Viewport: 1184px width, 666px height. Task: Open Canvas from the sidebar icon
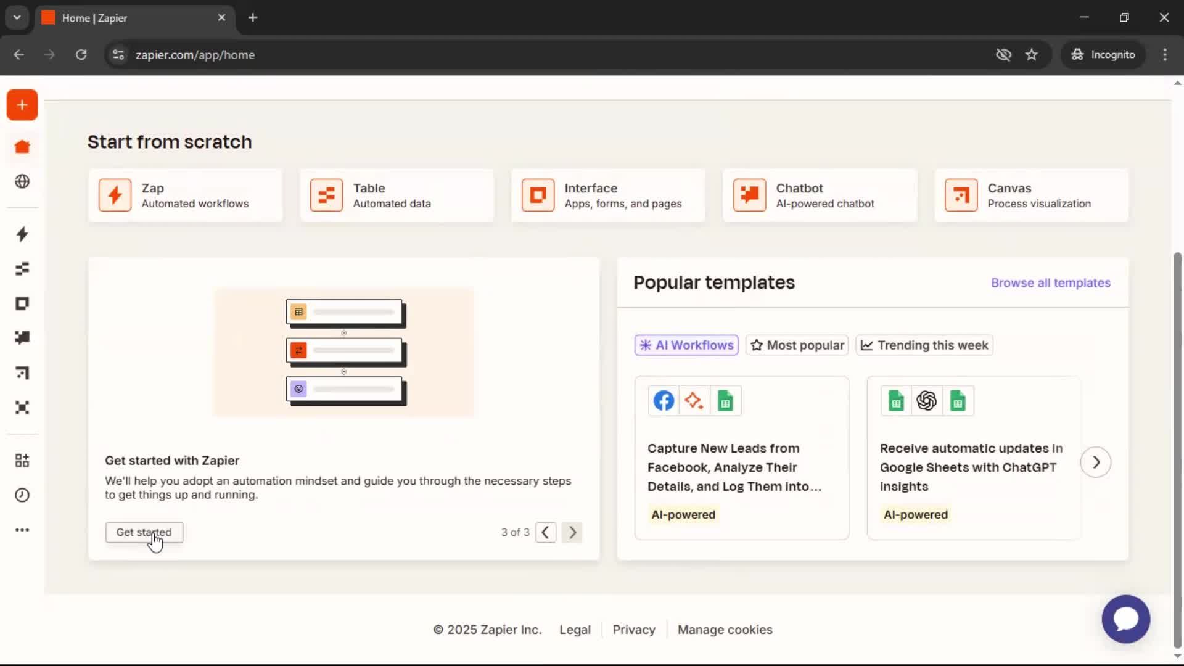(x=22, y=372)
